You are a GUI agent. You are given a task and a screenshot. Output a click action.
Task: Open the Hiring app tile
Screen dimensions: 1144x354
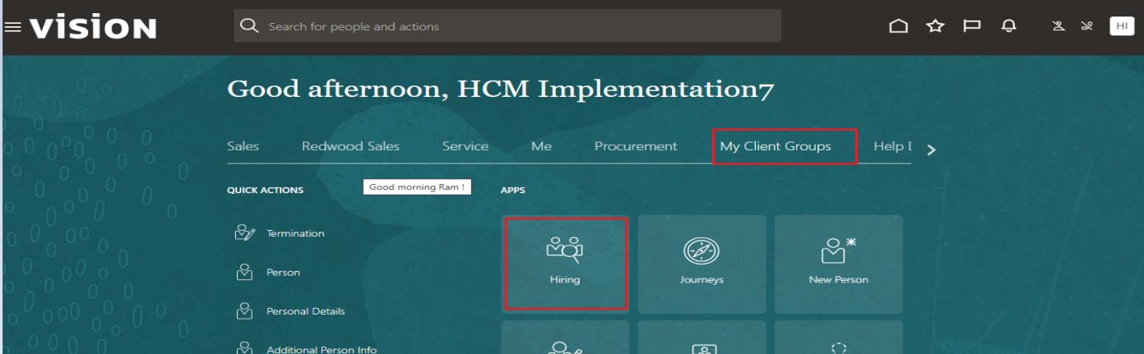tap(565, 264)
